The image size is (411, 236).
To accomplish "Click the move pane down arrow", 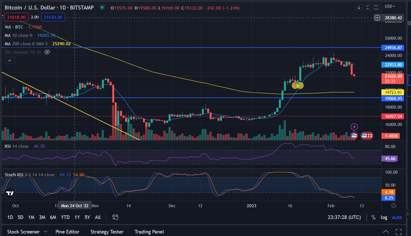I will [x=359, y=8].
